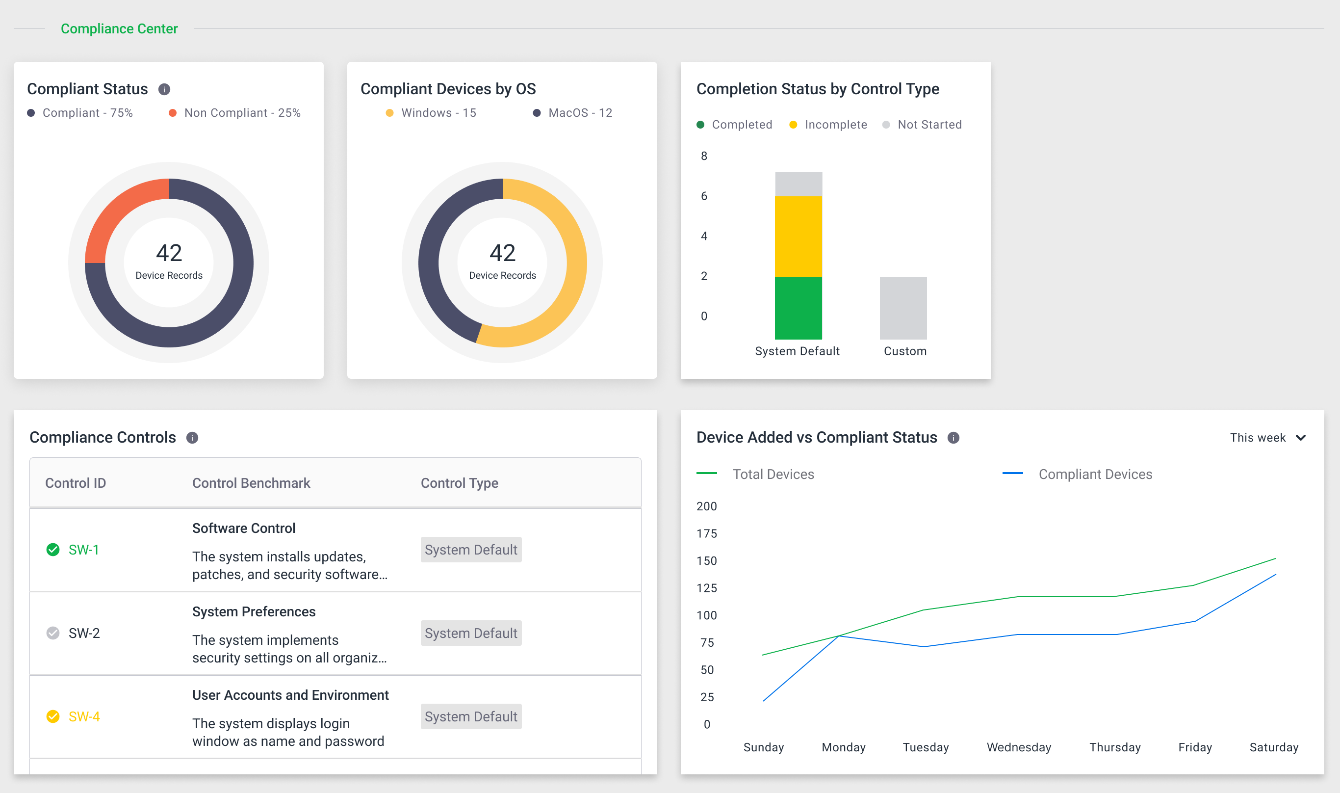Click info icon beside Device Added vs Compliant Status
This screenshot has height=793, width=1340.
coord(953,438)
